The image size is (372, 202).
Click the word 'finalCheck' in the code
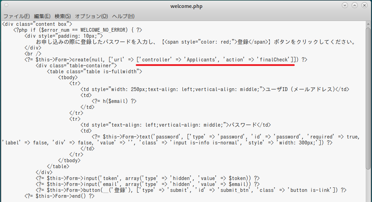coord(274,60)
